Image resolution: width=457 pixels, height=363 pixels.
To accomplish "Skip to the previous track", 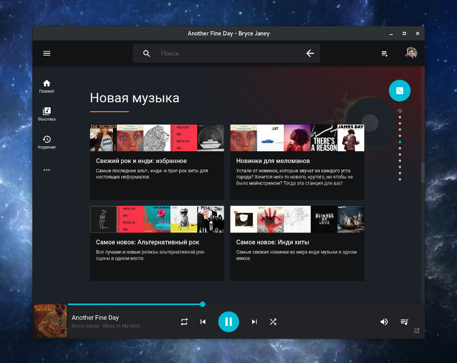I will (203, 322).
